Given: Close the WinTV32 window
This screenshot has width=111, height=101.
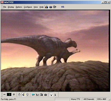Looking at the screenshot, I should pyautogui.click(x=109, y=2).
